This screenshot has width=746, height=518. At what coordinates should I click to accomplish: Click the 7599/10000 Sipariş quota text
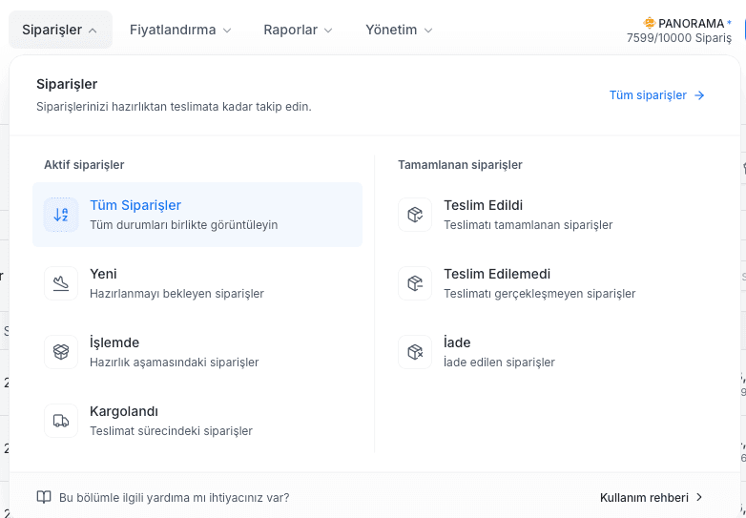click(x=679, y=38)
